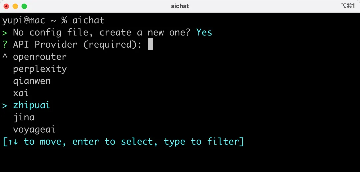This screenshot has height=172, width=360.
Task: Click the green full-screen window button
Action: 24,6
